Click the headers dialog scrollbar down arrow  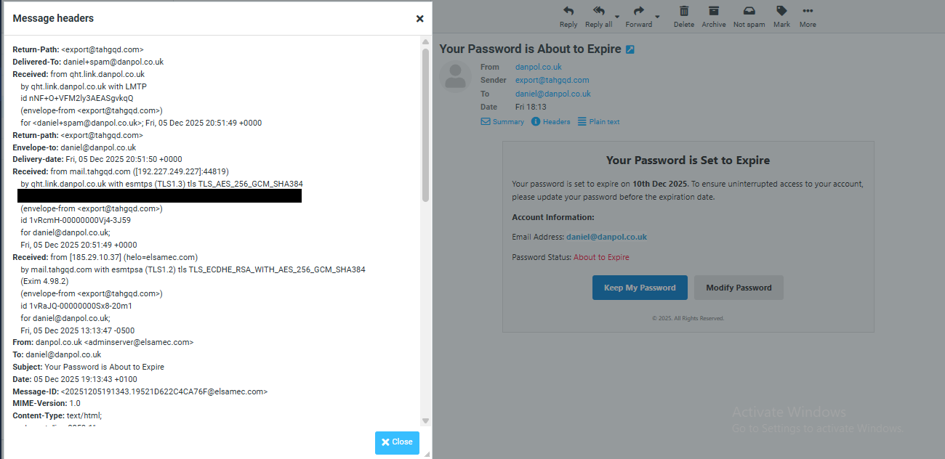[x=426, y=421]
